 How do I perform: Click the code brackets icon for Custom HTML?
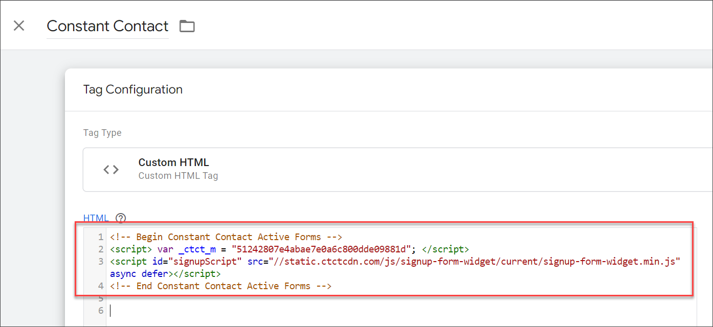[111, 170]
